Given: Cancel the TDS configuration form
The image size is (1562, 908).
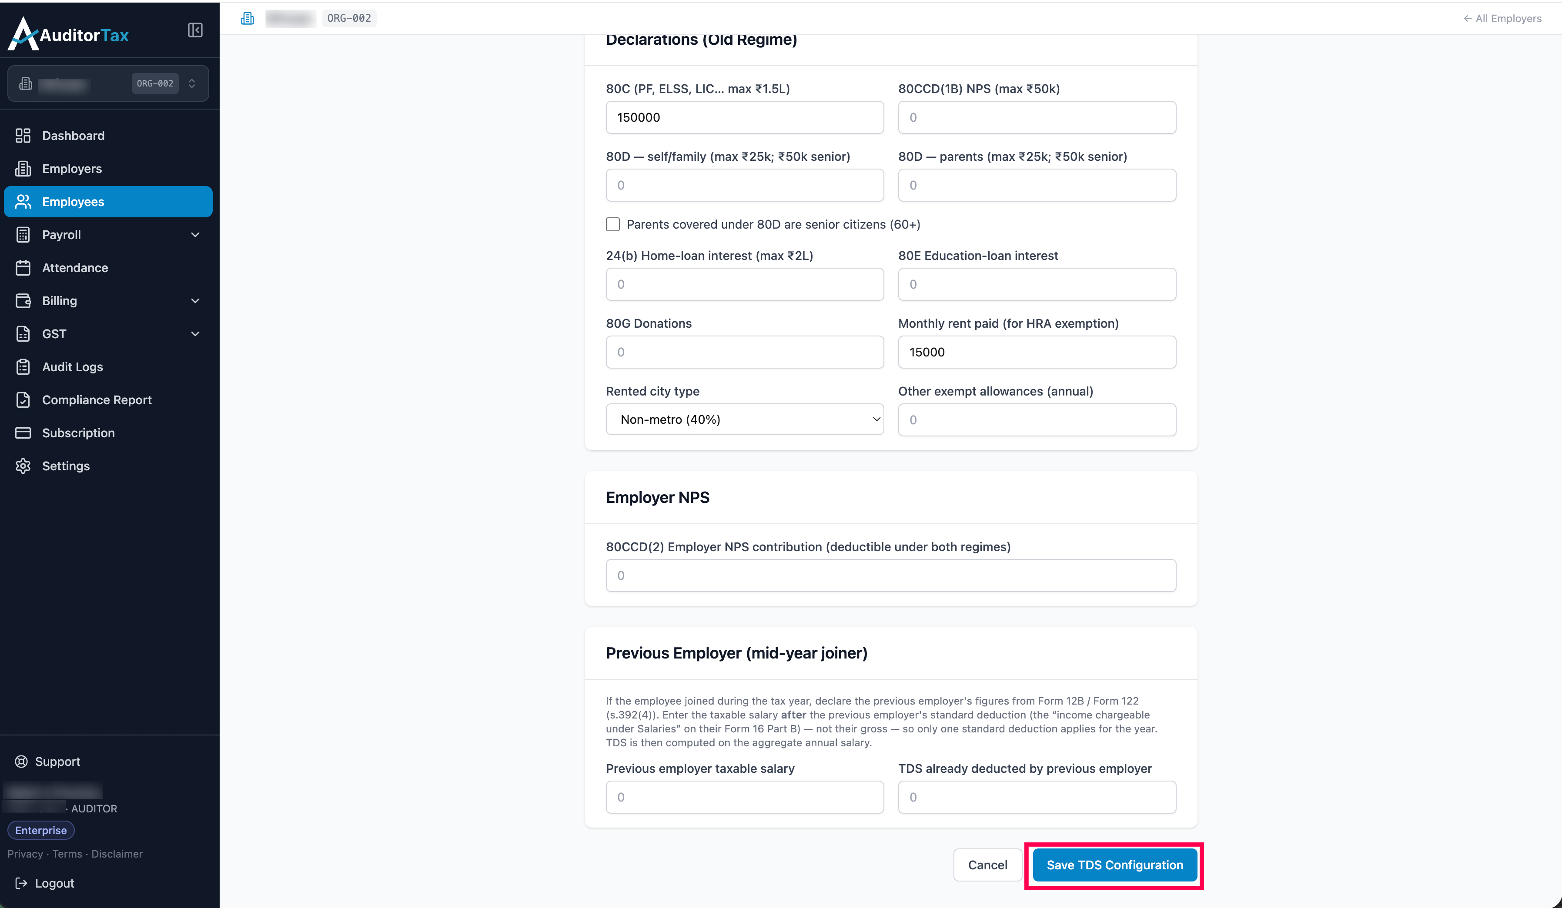Looking at the screenshot, I should [x=987, y=865].
